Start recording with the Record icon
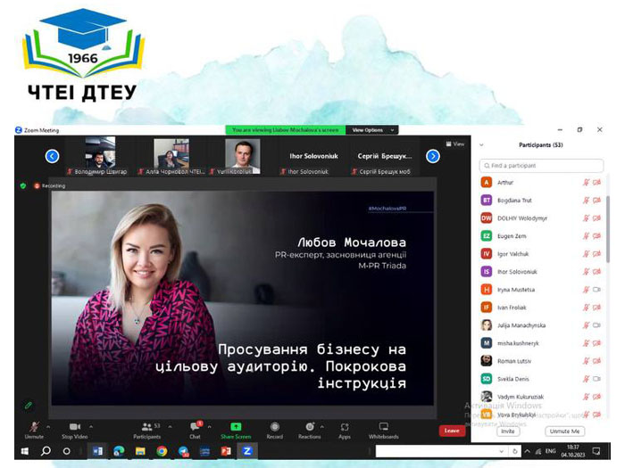The height and width of the screenshot is (468, 625). click(275, 427)
